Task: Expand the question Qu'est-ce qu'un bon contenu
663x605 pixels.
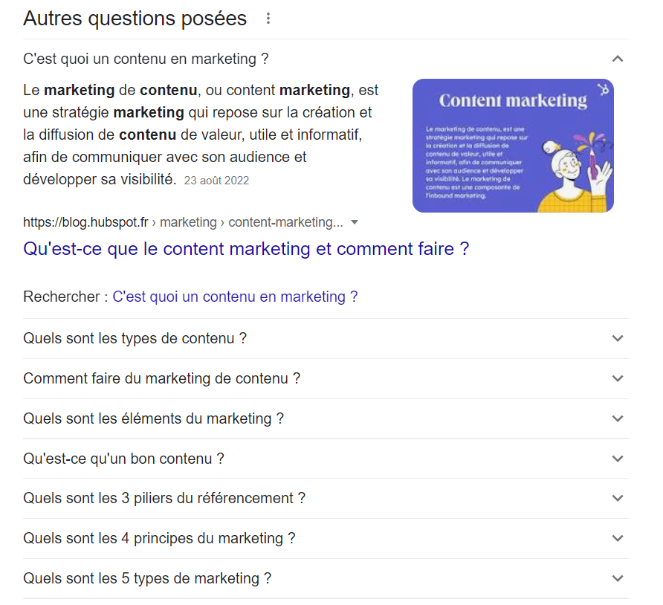Action: click(618, 459)
